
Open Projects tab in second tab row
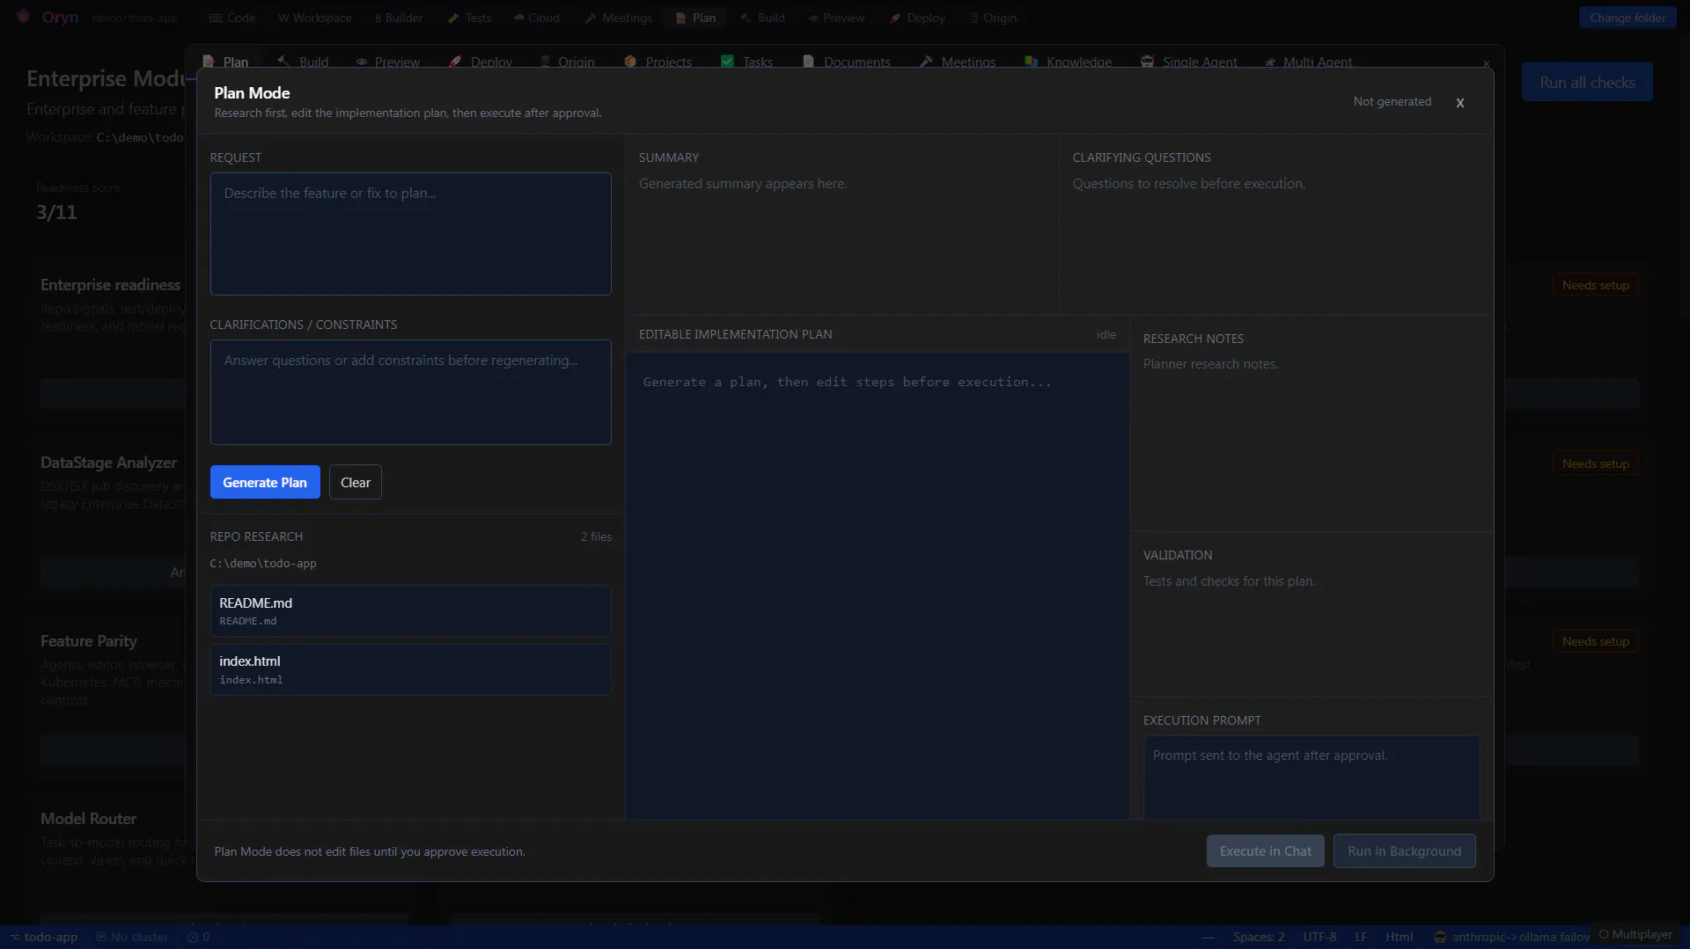(658, 62)
